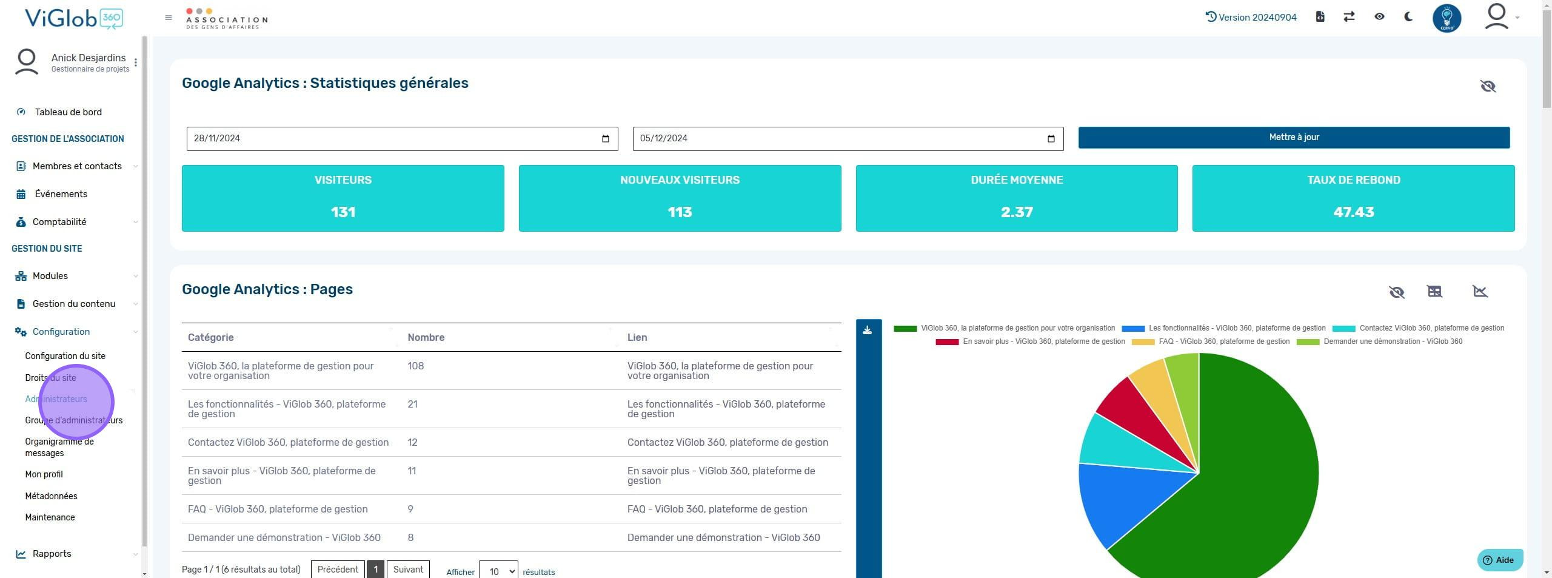The image size is (1552, 578).
Task: Toggle red En savoir plus legend entry
Action: 1030,341
